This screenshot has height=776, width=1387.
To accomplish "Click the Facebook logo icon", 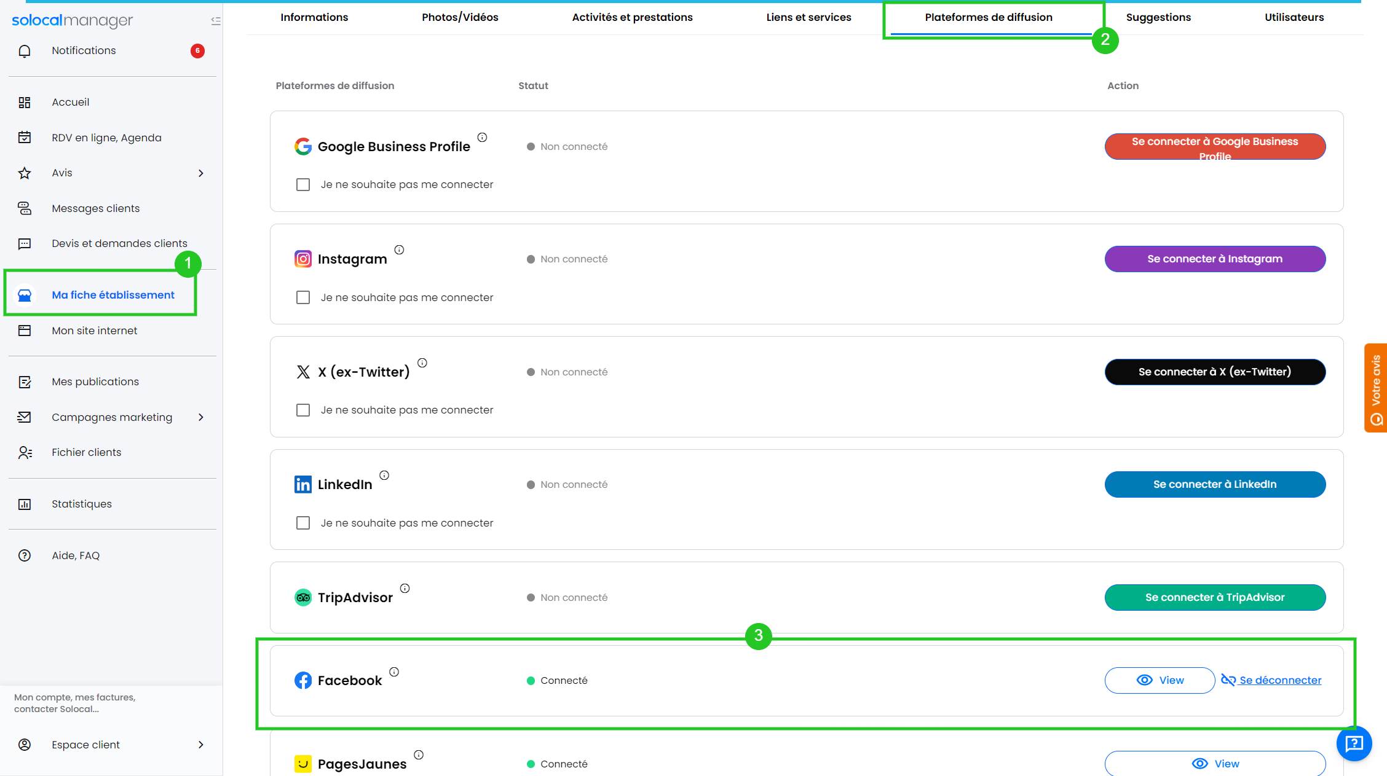I will pyautogui.click(x=303, y=680).
